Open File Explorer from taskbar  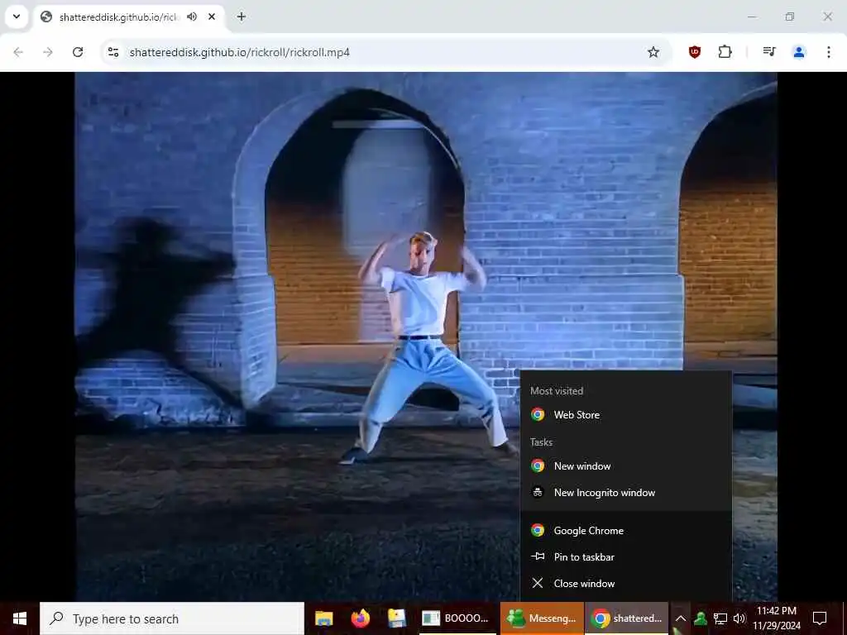click(324, 618)
